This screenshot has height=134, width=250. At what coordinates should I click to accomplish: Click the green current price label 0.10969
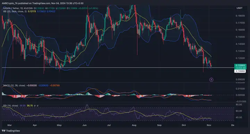click(x=240, y=65)
